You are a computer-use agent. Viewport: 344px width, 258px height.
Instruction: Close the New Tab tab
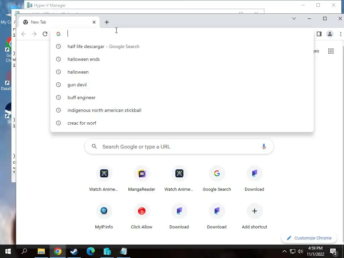(x=94, y=22)
